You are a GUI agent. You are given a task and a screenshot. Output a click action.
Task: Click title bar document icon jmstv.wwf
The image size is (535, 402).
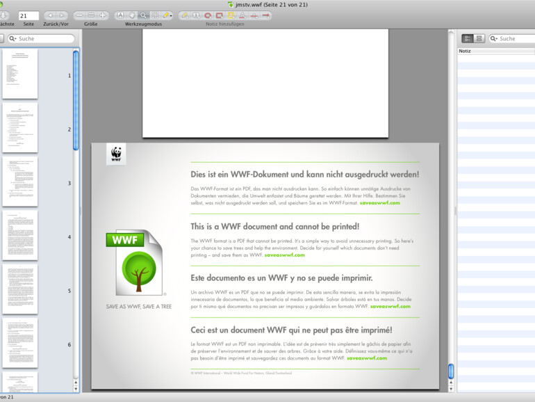[231, 4]
